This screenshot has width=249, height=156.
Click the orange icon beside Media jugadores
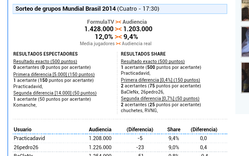pyautogui.click(x=118, y=44)
